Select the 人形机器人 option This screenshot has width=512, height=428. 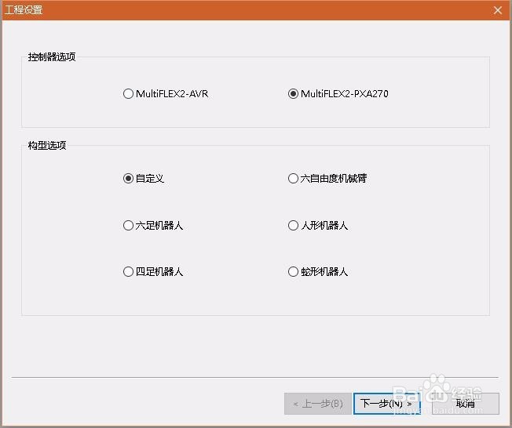[318, 225]
